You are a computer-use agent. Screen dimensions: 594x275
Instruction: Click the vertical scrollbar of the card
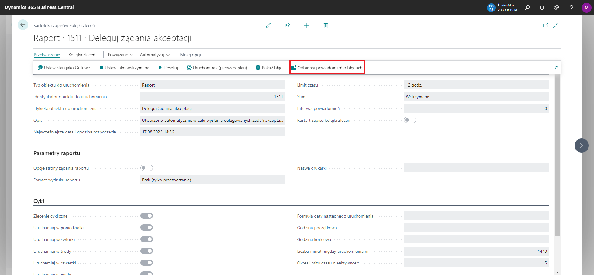pyautogui.click(x=557, y=155)
